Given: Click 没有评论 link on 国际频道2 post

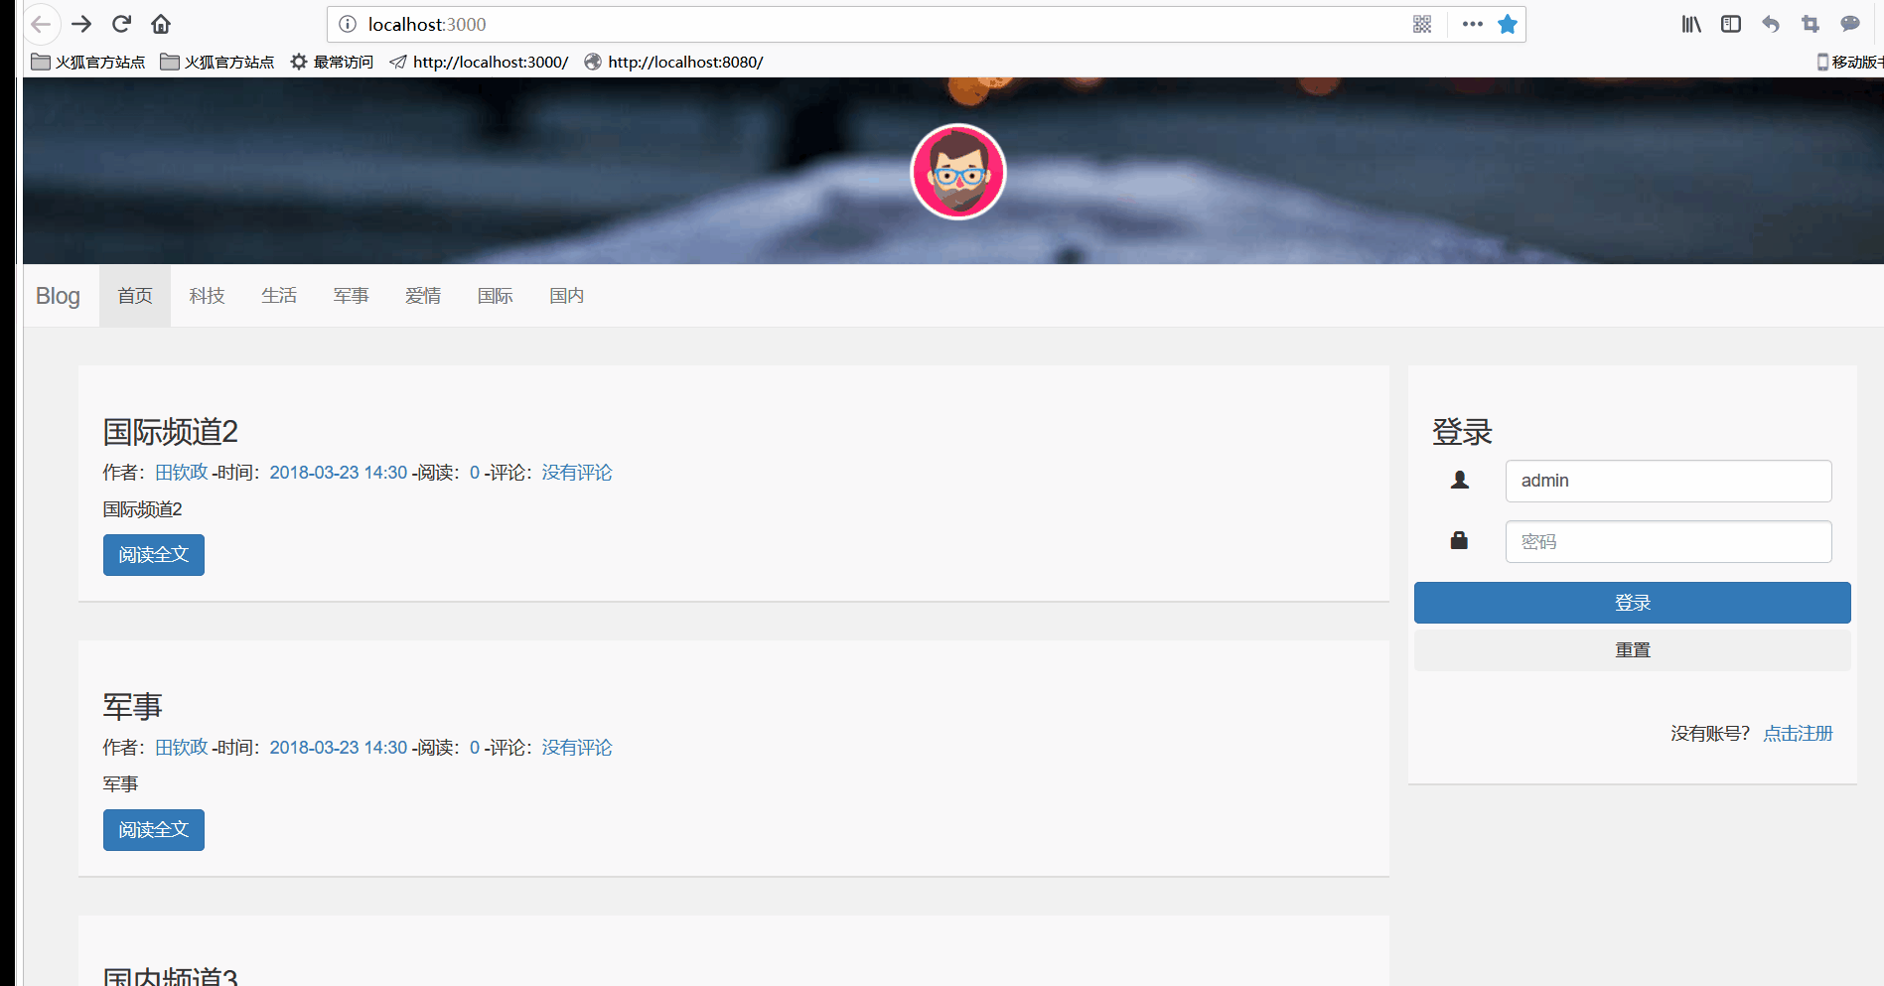Looking at the screenshot, I should click(x=577, y=473).
